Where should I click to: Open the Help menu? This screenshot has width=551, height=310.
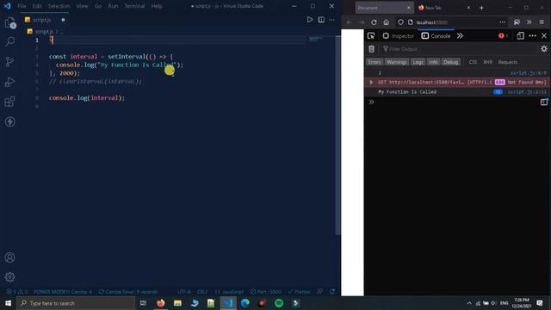[x=157, y=6]
